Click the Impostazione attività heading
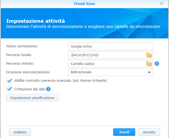The width and height of the screenshot is (169, 138). point(36,21)
